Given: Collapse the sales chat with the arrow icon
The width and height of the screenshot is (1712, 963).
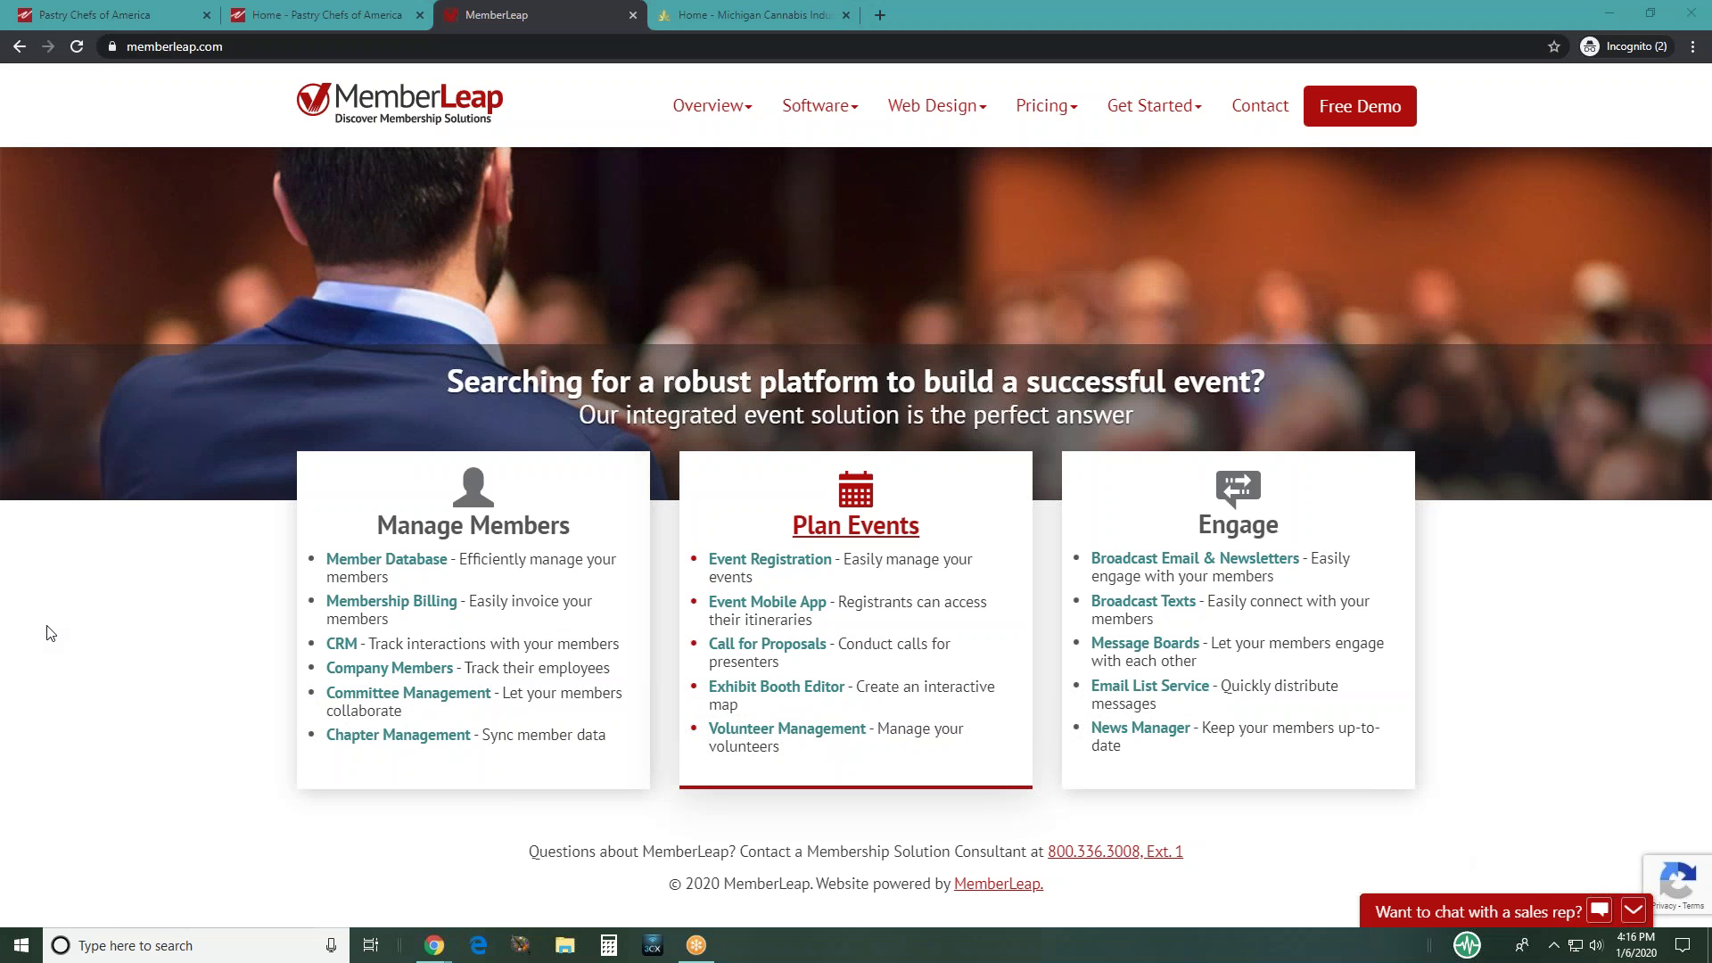Looking at the screenshot, I should tap(1633, 910).
